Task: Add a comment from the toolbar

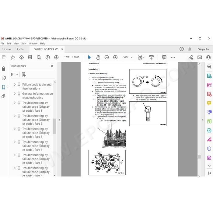Action: 164,57
